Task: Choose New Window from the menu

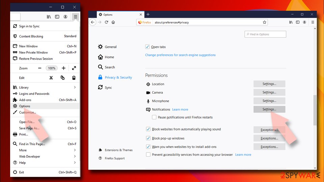Action: point(45,46)
